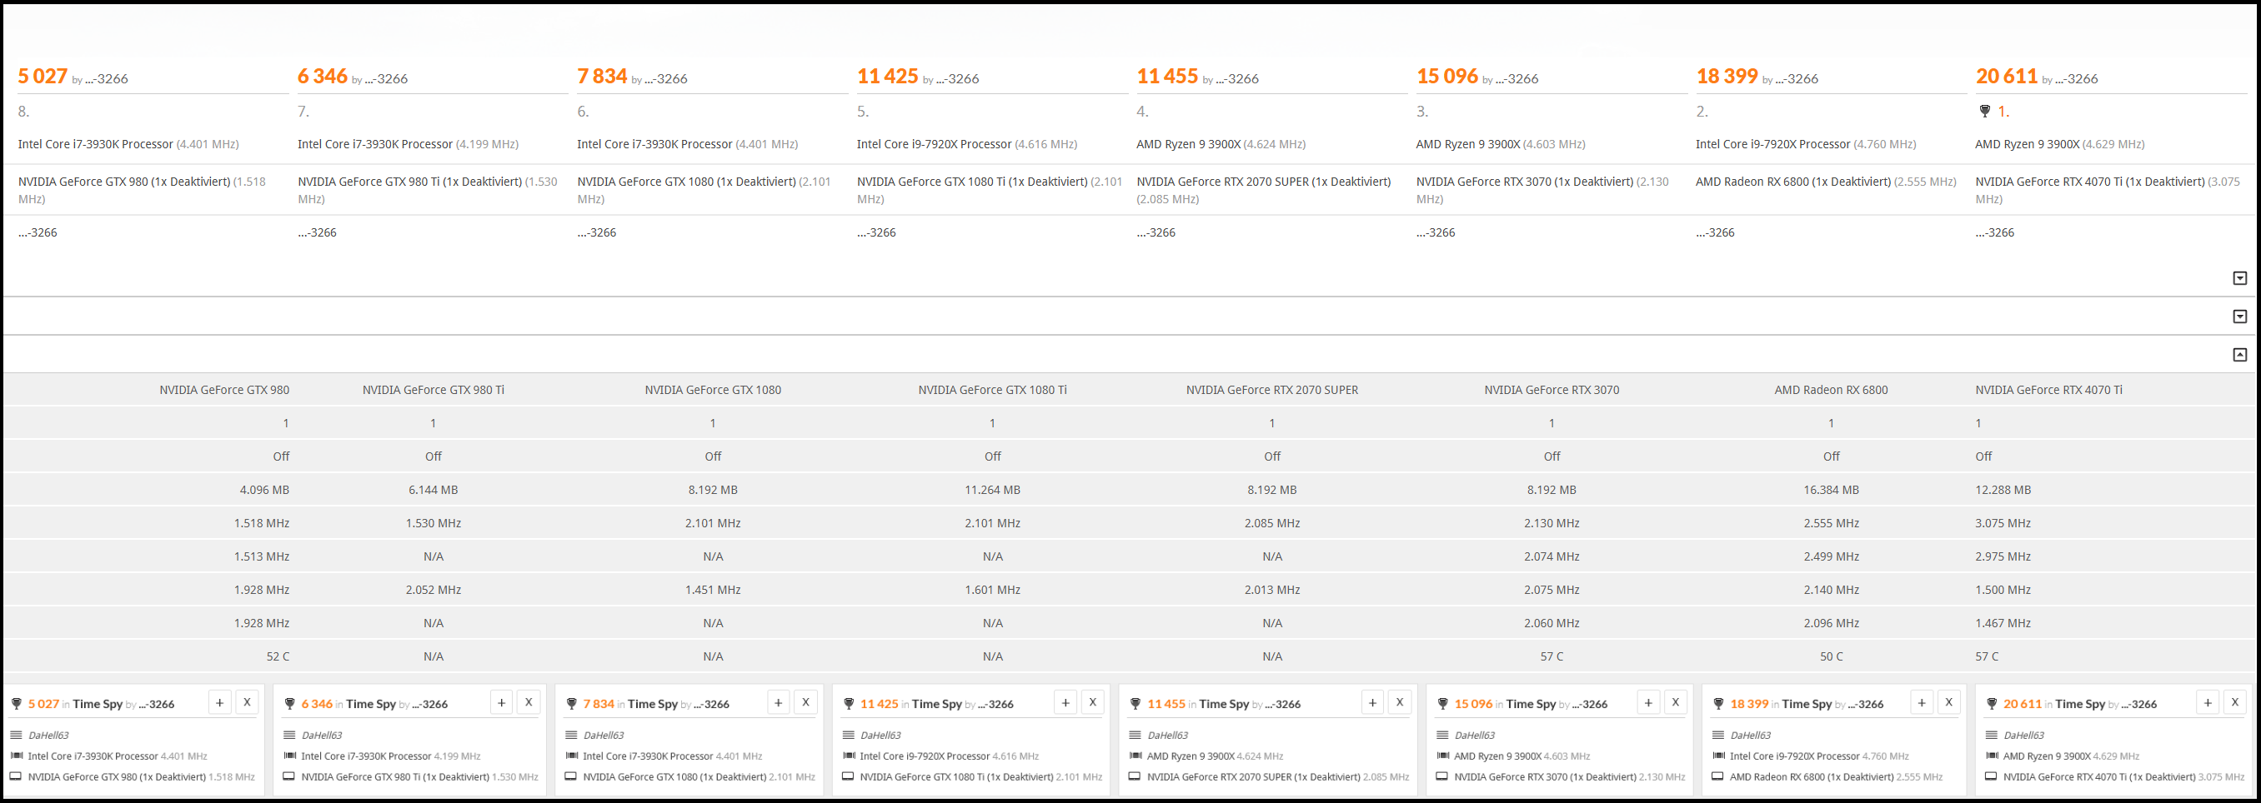2261x803 pixels.
Task: Click Intel Core i9-7920X Processor under rank 2
Action: click(1772, 145)
